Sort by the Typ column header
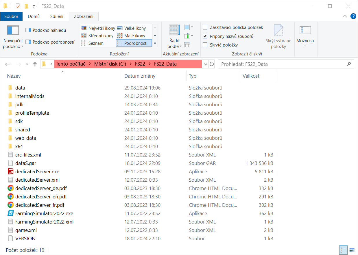Viewport: 358px width, 255px height. point(213,76)
